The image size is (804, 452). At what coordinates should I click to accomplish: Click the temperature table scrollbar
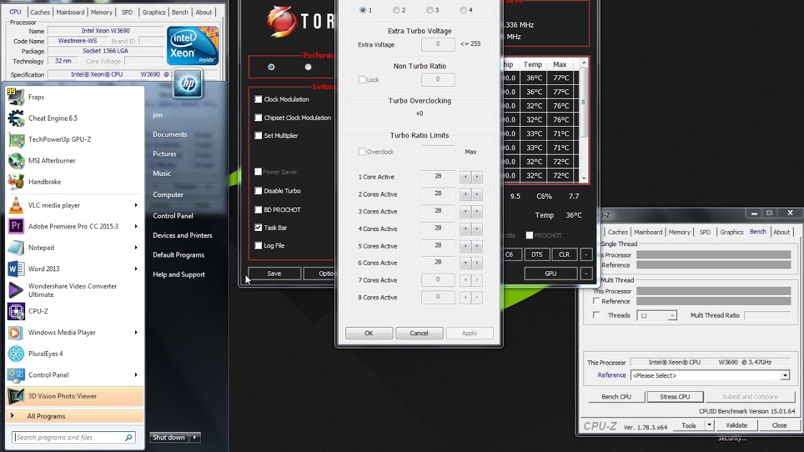[x=584, y=119]
